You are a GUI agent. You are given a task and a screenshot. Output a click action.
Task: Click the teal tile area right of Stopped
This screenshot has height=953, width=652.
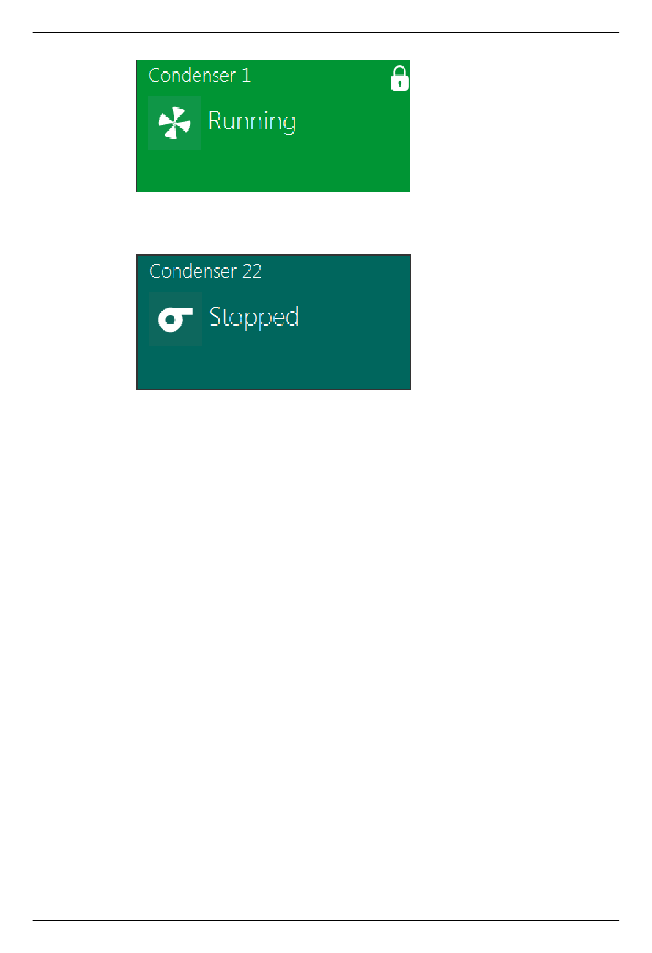[355, 318]
